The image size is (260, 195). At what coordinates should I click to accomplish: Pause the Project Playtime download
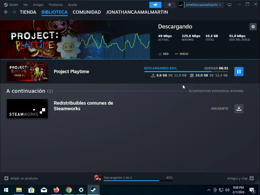[239, 71]
